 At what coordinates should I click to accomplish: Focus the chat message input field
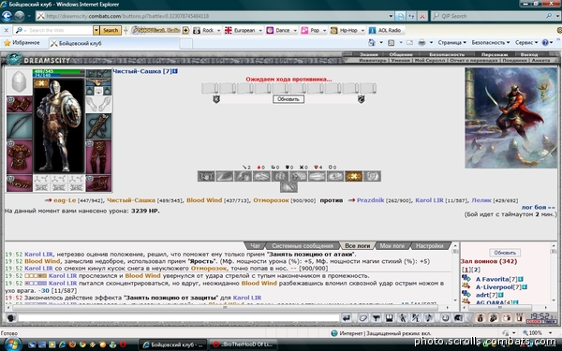coord(178,317)
